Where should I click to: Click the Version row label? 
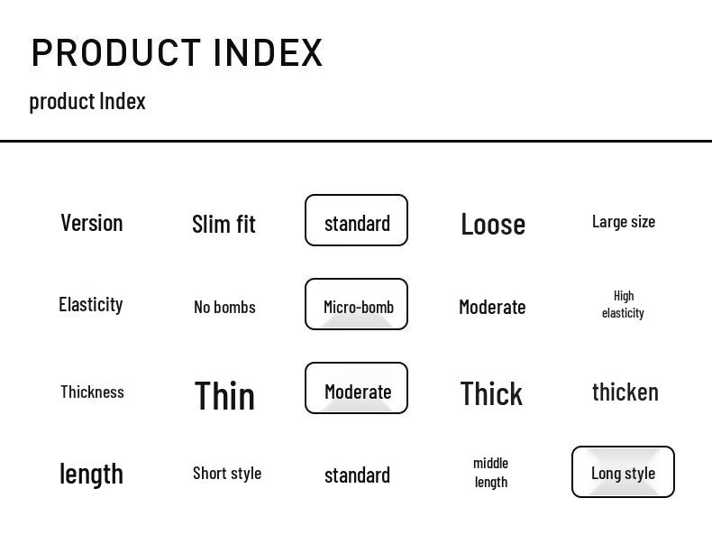point(91,223)
